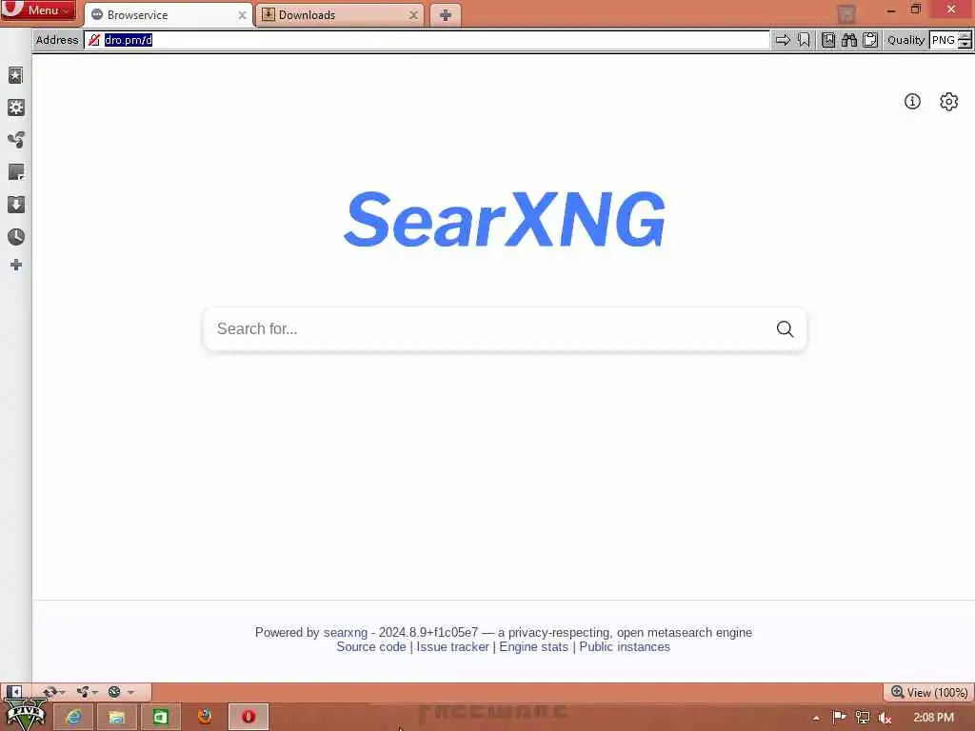Open the gear panel in sidebar
Image resolution: width=975 pixels, height=731 pixels.
click(x=15, y=108)
